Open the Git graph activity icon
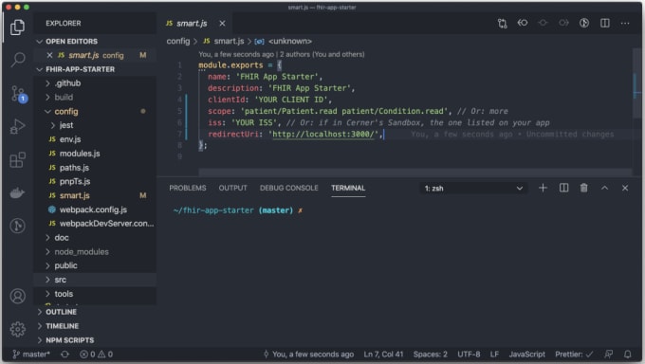 (17, 226)
